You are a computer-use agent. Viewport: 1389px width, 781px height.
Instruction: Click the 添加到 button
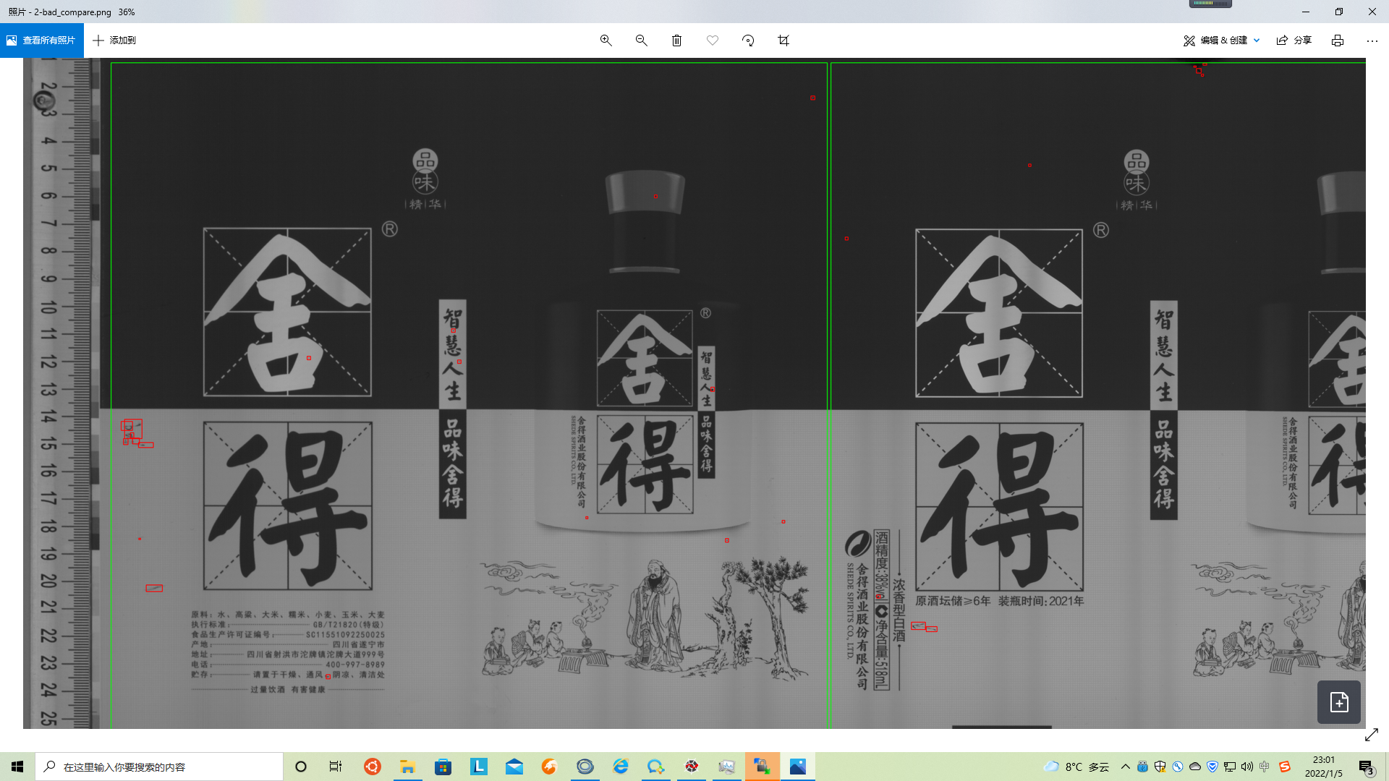pyautogui.click(x=114, y=40)
